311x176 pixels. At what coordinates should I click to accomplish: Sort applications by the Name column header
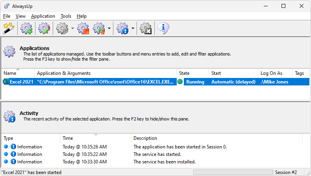click(18, 73)
